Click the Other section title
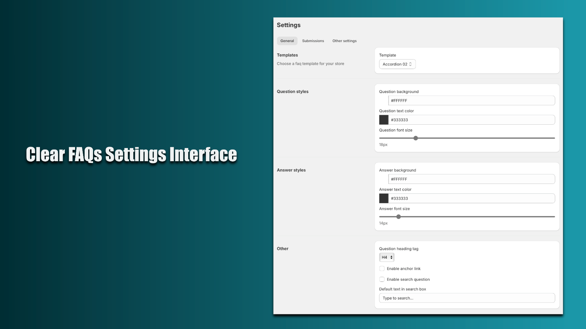This screenshot has height=329, width=586. [x=283, y=249]
